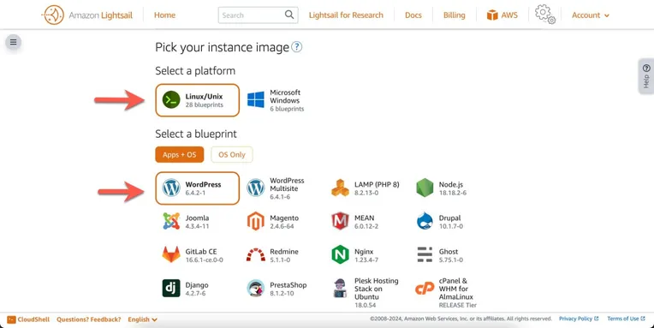Select the Microsoft Windows platform

coord(276,100)
